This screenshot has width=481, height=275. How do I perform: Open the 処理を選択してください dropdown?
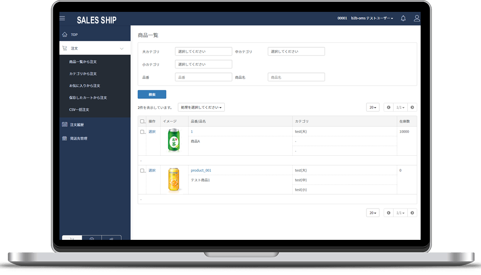201,107
